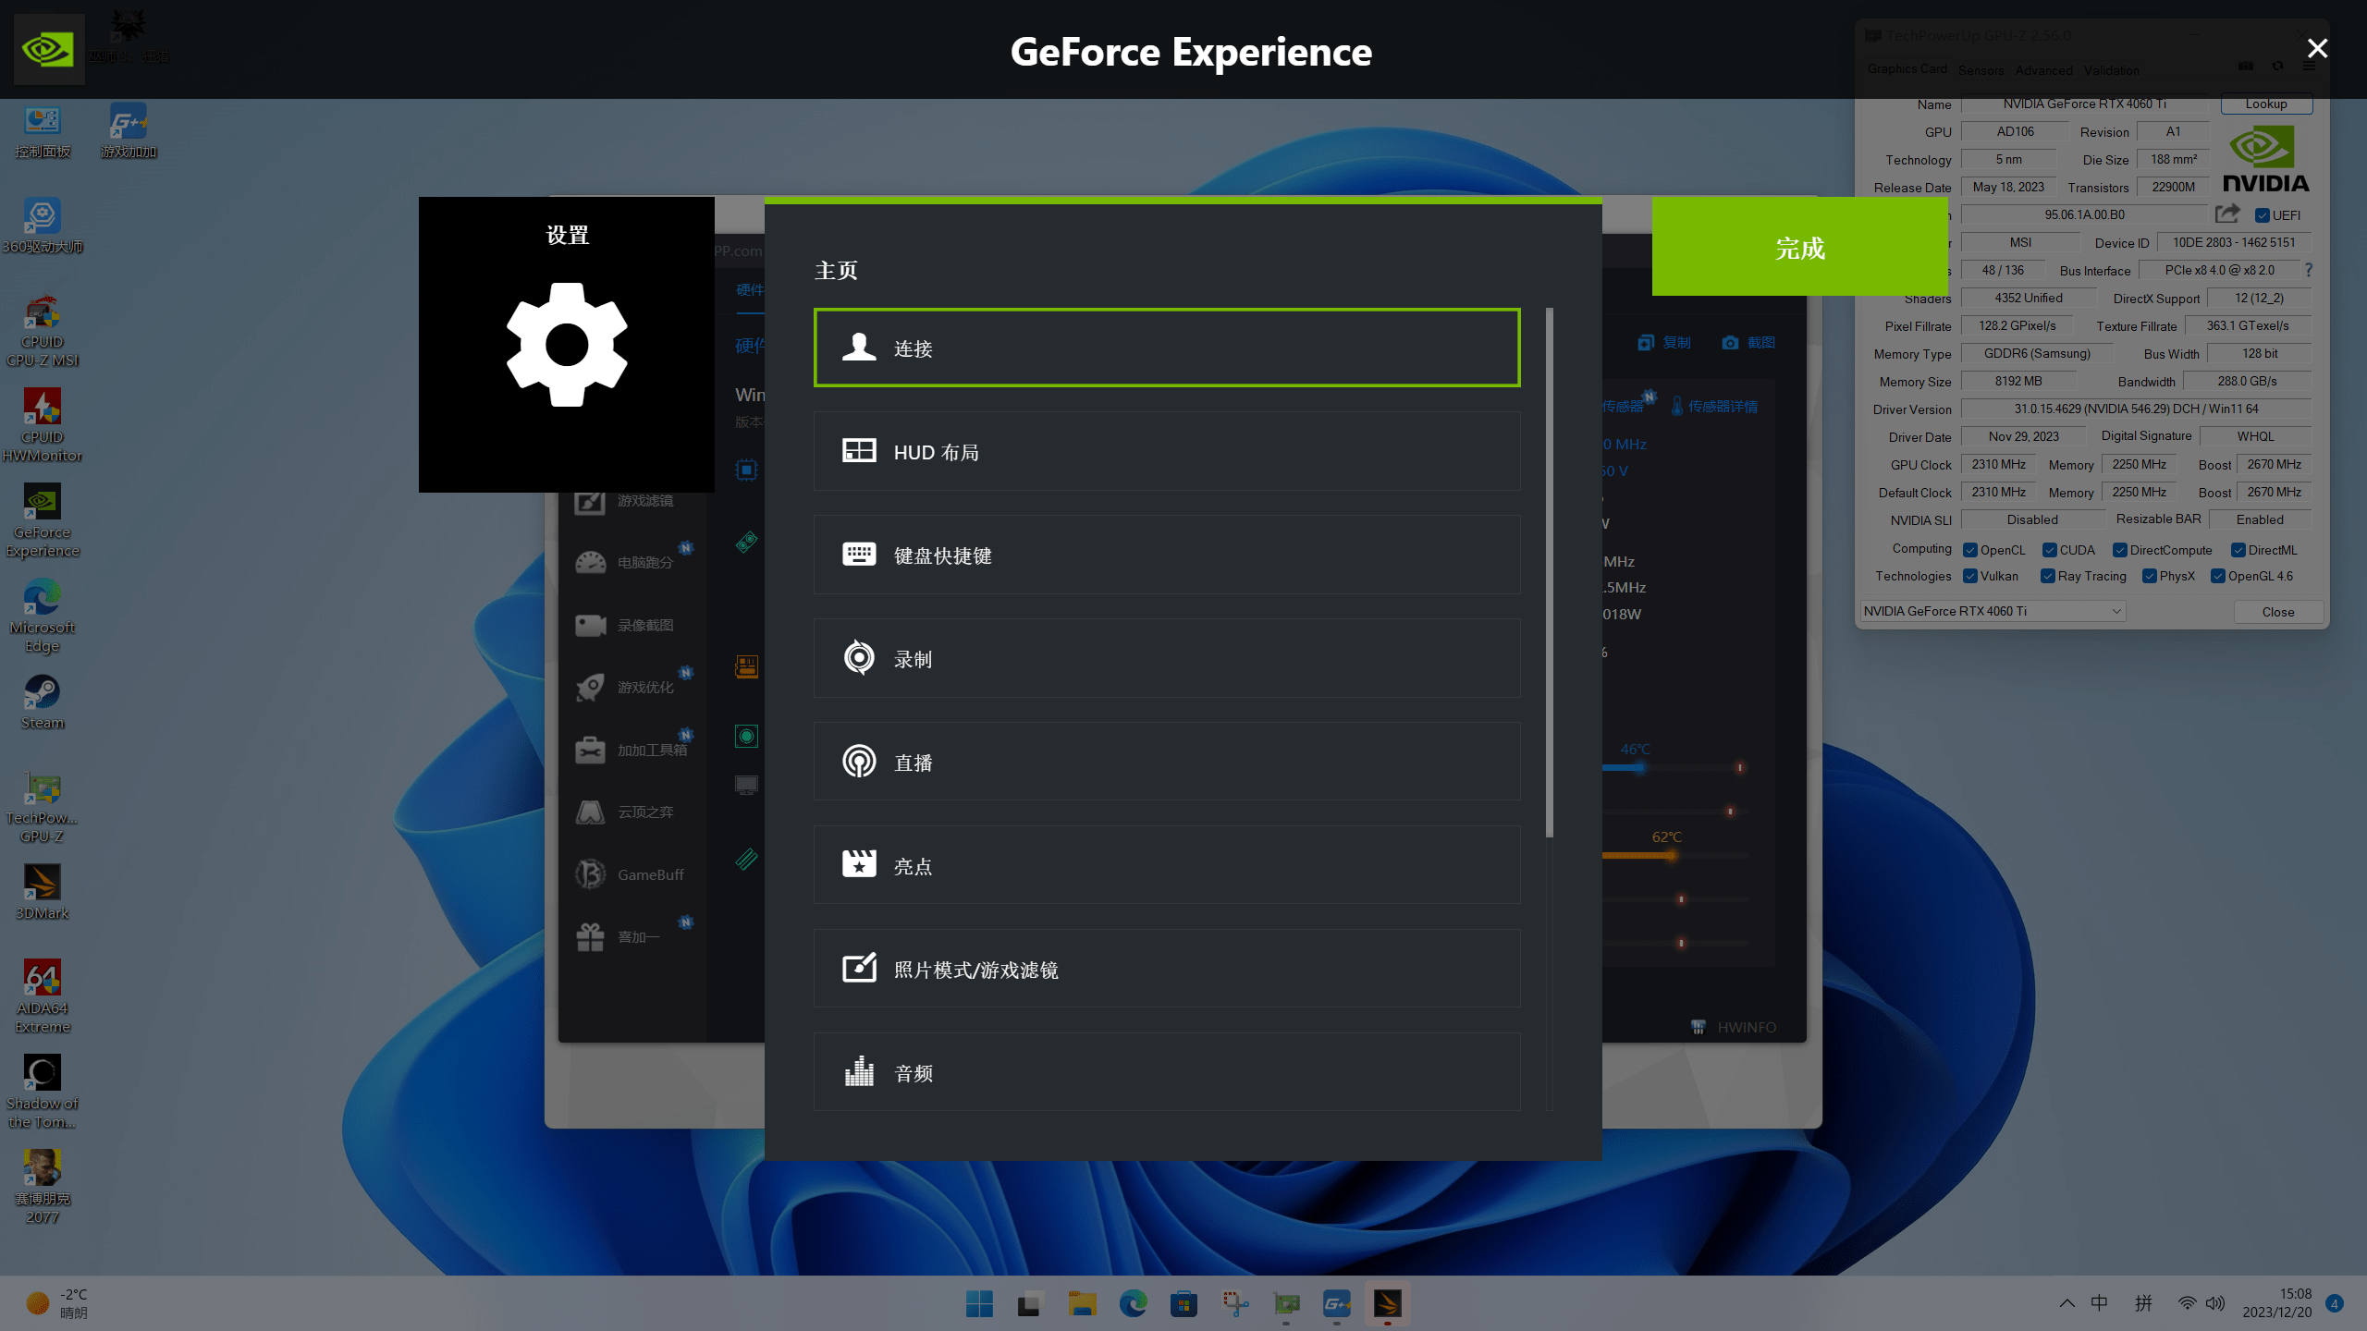
Task: Open 控制面板 desktop icon
Action: click(x=43, y=132)
